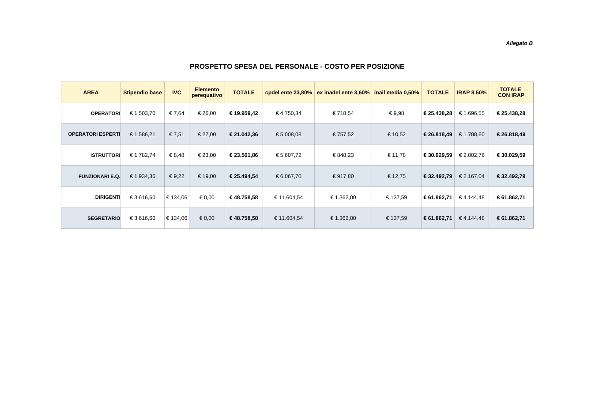Click the cpdel value € 4.750,34
Viewport: 595px width, 420px height.
[289, 113]
